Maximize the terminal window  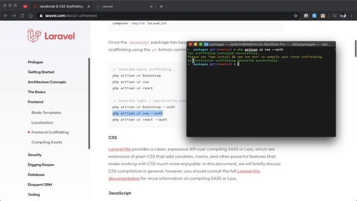coord(201,44)
